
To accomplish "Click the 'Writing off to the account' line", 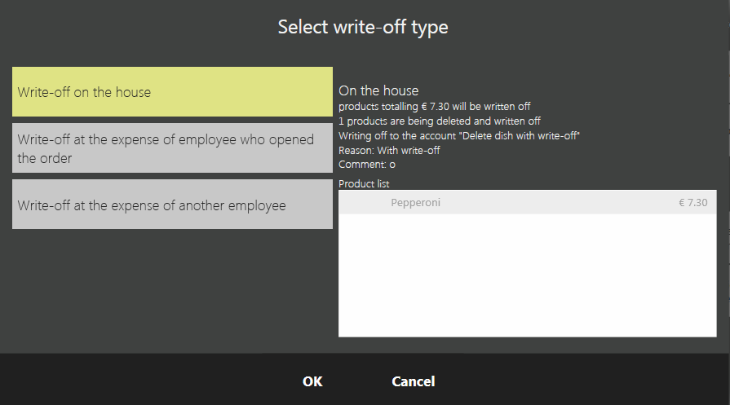I will click(459, 135).
